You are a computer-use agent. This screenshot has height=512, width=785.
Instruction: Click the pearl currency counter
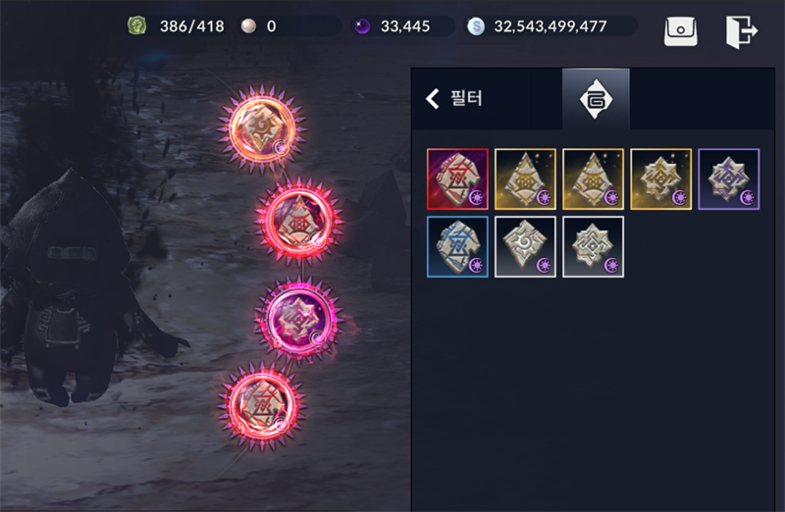point(259,26)
